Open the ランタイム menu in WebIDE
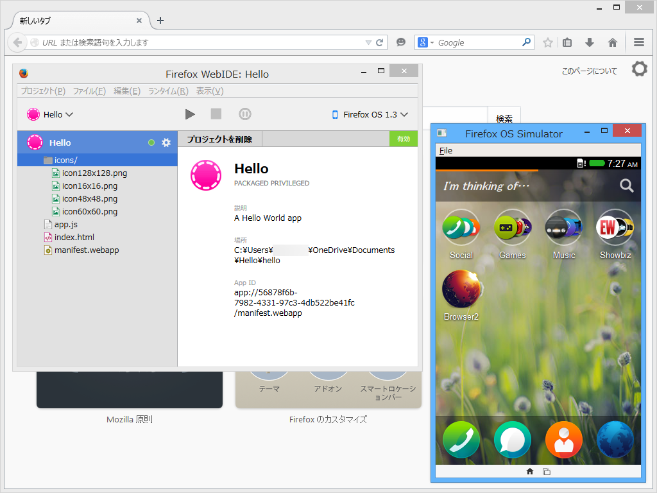Screen dimensions: 657x493 (168, 91)
